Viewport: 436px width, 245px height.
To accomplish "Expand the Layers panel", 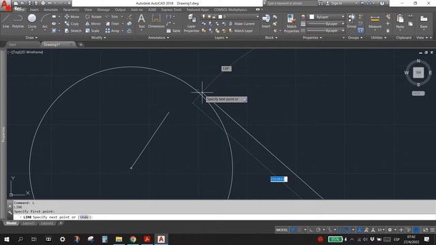I will coord(221,37).
